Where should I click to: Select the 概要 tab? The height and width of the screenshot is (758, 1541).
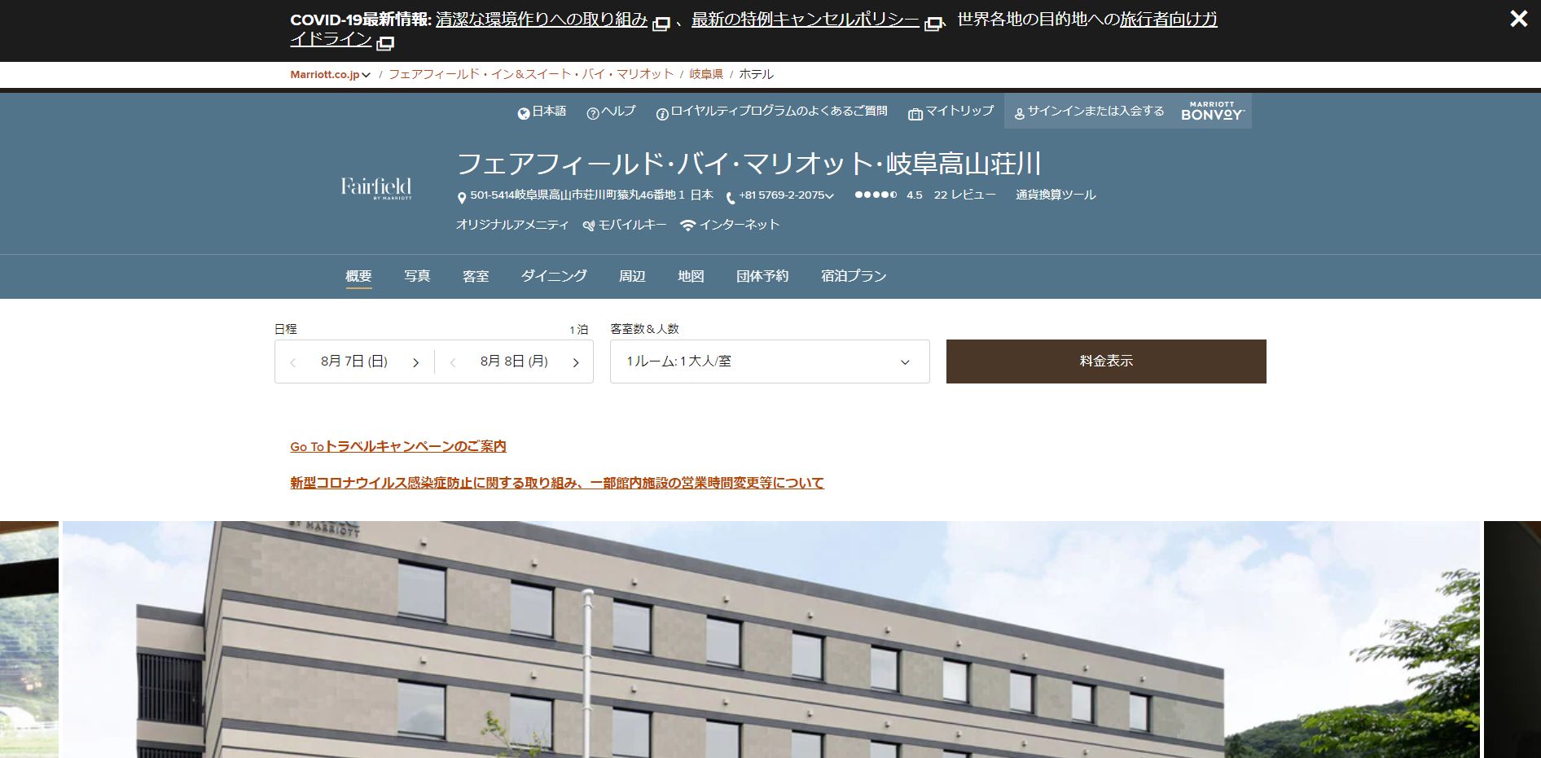(x=358, y=276)
